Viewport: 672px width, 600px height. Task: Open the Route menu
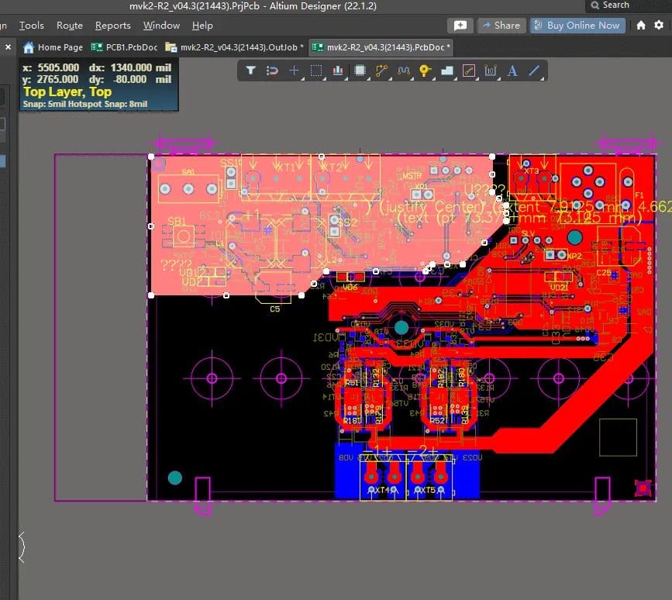[70, 26]
